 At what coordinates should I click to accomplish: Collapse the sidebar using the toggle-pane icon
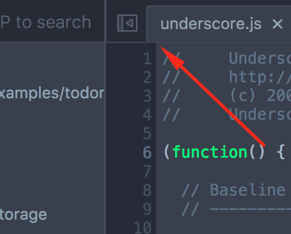(127, 23)
